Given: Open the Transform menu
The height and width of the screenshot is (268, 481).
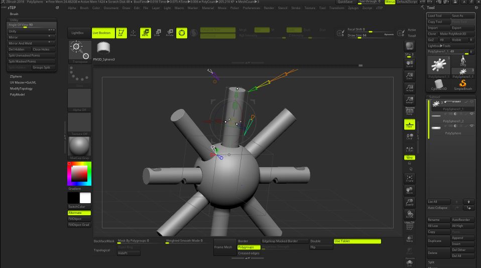Looking at the screenshot, I should (336, 8).
